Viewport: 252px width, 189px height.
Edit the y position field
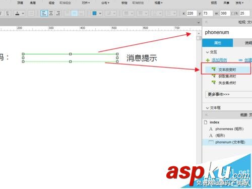click(208, 13)
